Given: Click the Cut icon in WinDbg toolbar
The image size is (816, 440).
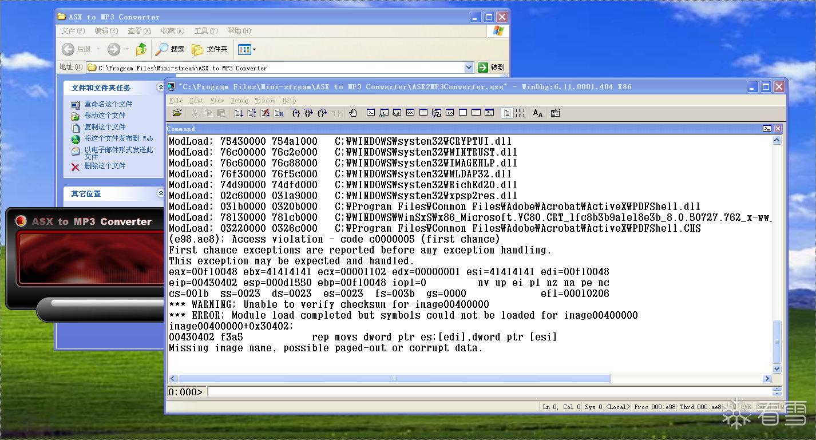Looking at the screenshot, I should 195,113.
